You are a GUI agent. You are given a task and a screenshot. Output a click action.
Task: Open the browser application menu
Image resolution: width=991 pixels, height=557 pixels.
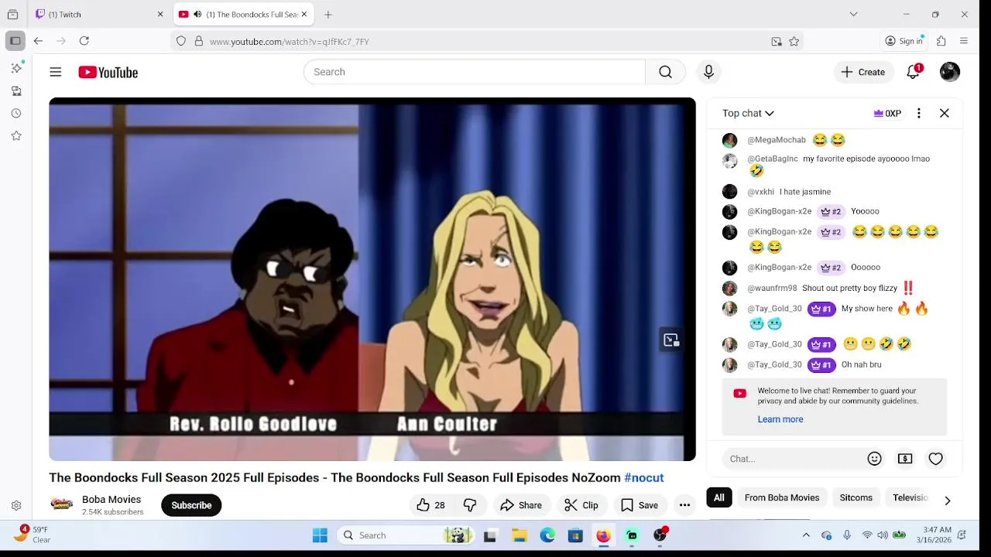(964, 41)
